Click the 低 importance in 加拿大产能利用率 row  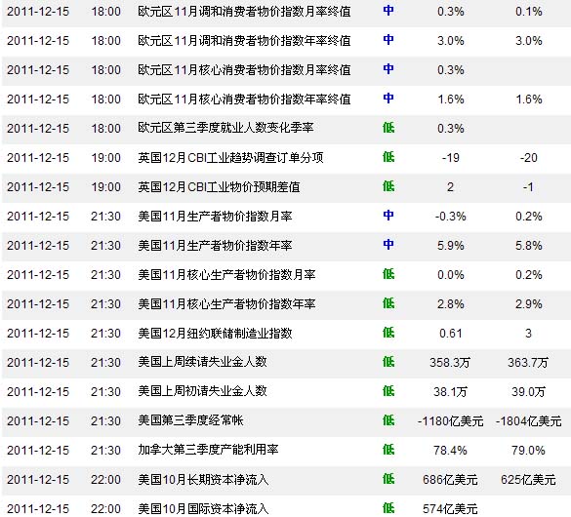click(388, 450)
